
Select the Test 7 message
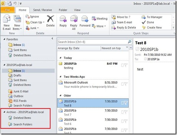pos(93,112)
